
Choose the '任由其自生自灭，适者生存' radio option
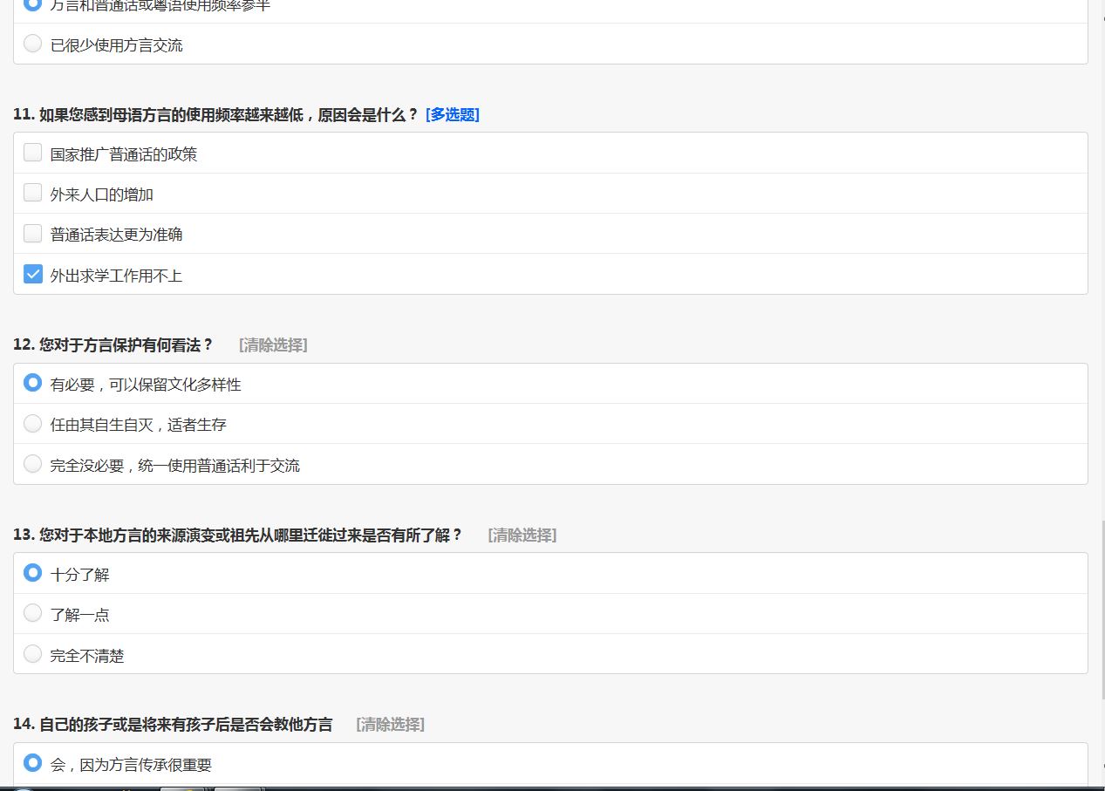[33, 424]
